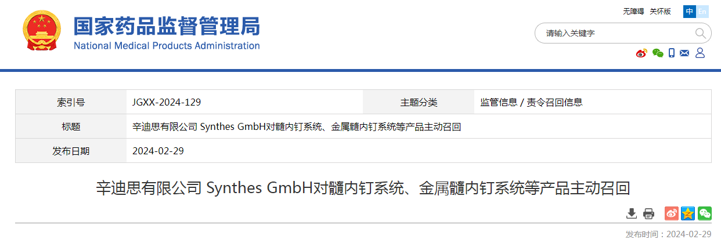721x243 pixels.
Task: Download the article with the download icon
Action: pyautogui.click(x=632, y=213)
